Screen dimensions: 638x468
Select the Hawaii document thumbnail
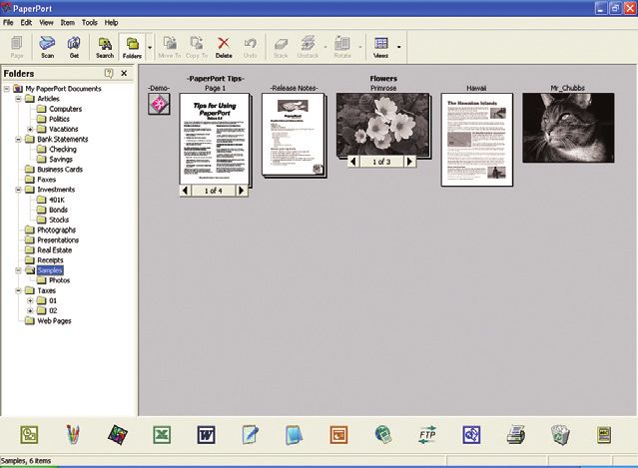click(477, 140)
